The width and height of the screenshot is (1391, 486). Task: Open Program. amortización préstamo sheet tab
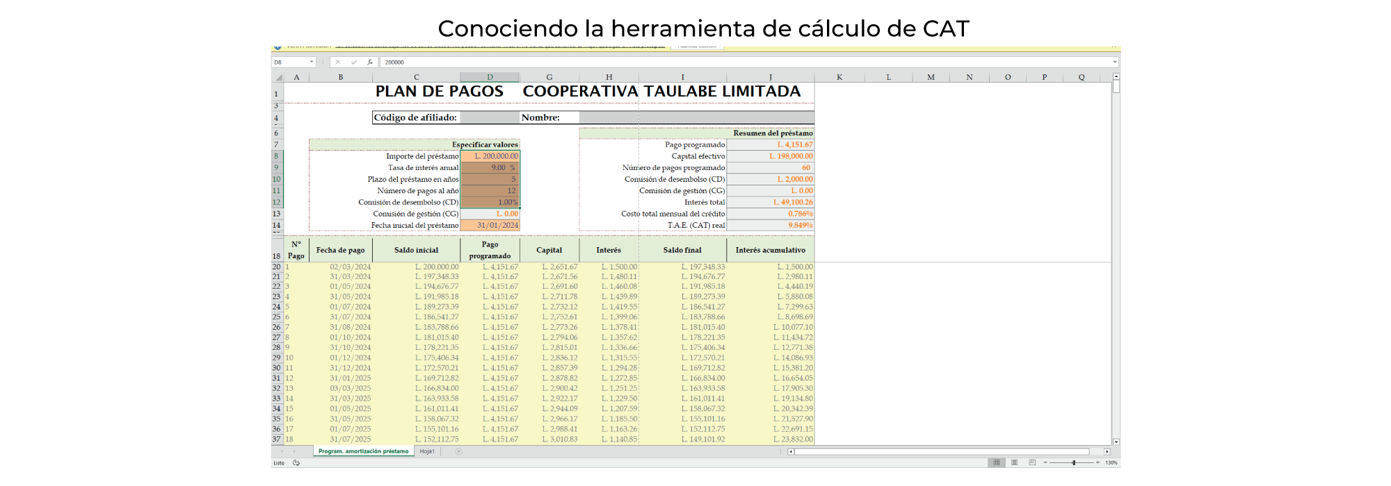[364, 451]
